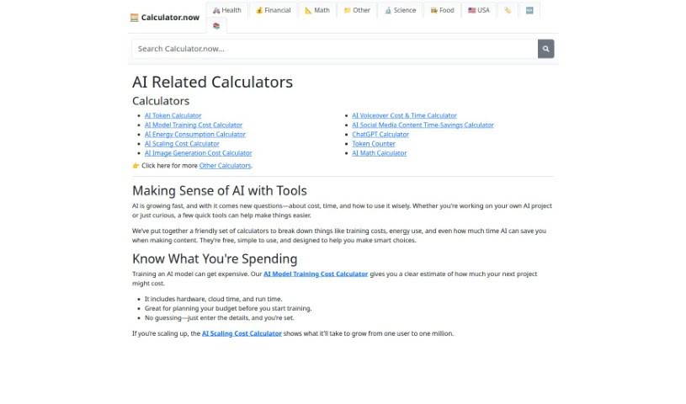Select the Food tab

442,10
